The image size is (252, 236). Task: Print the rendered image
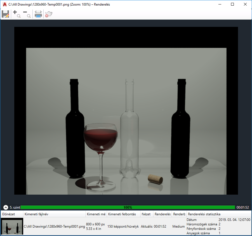[38, 14]
